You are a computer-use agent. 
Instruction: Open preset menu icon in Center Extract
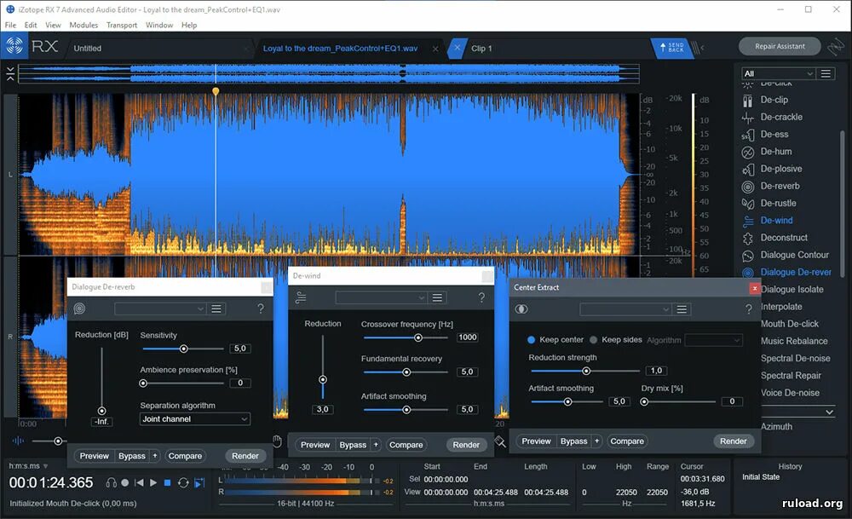[682, 309]
